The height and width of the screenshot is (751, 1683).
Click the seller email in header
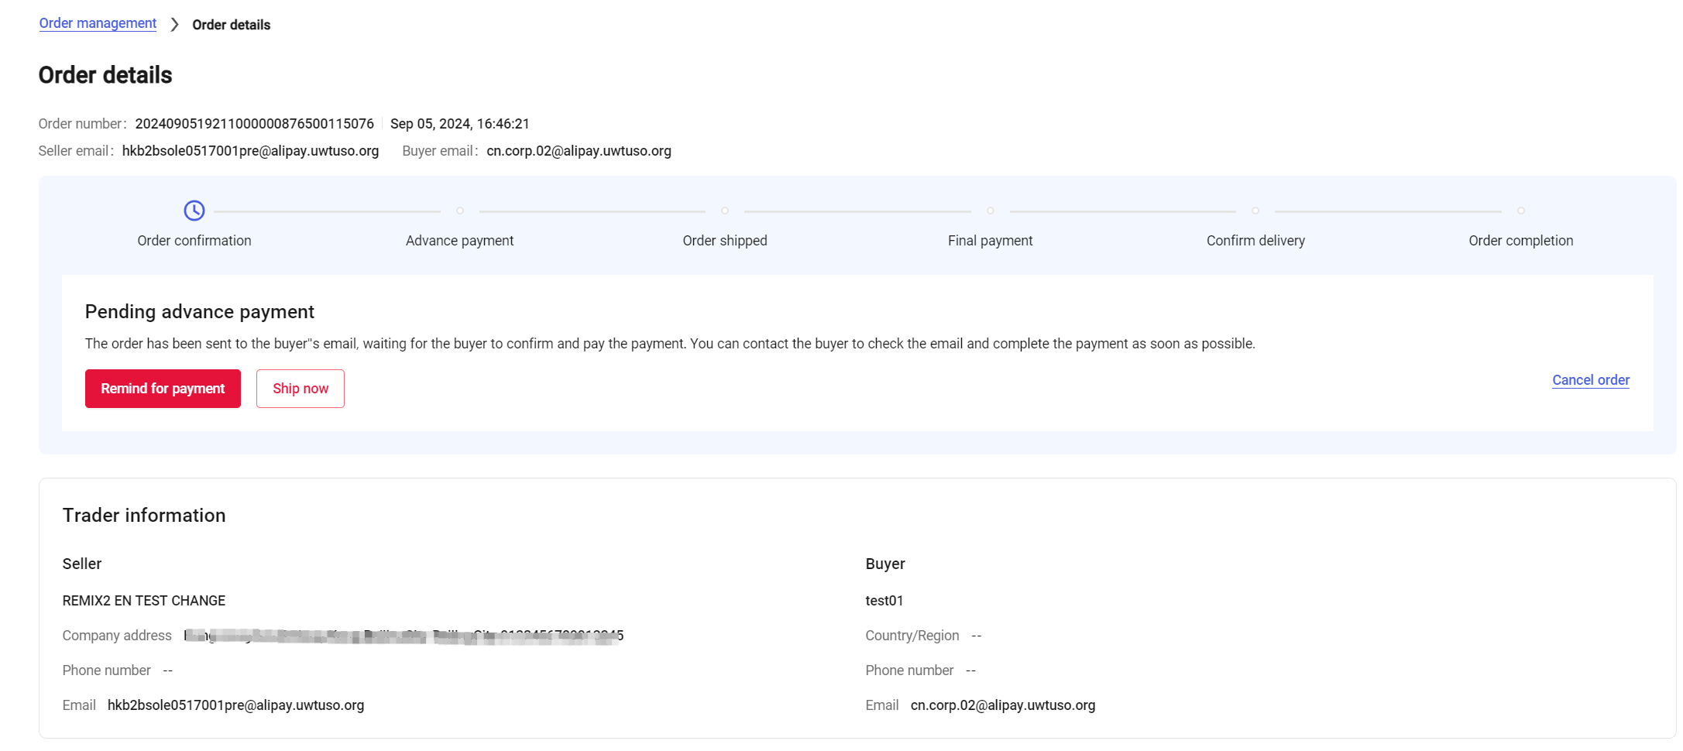tap(250, 151)
